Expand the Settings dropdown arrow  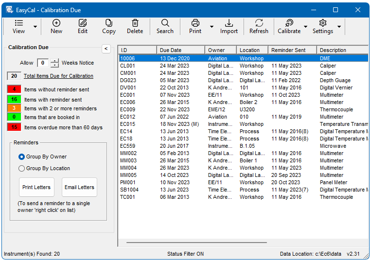pos(339,27)
